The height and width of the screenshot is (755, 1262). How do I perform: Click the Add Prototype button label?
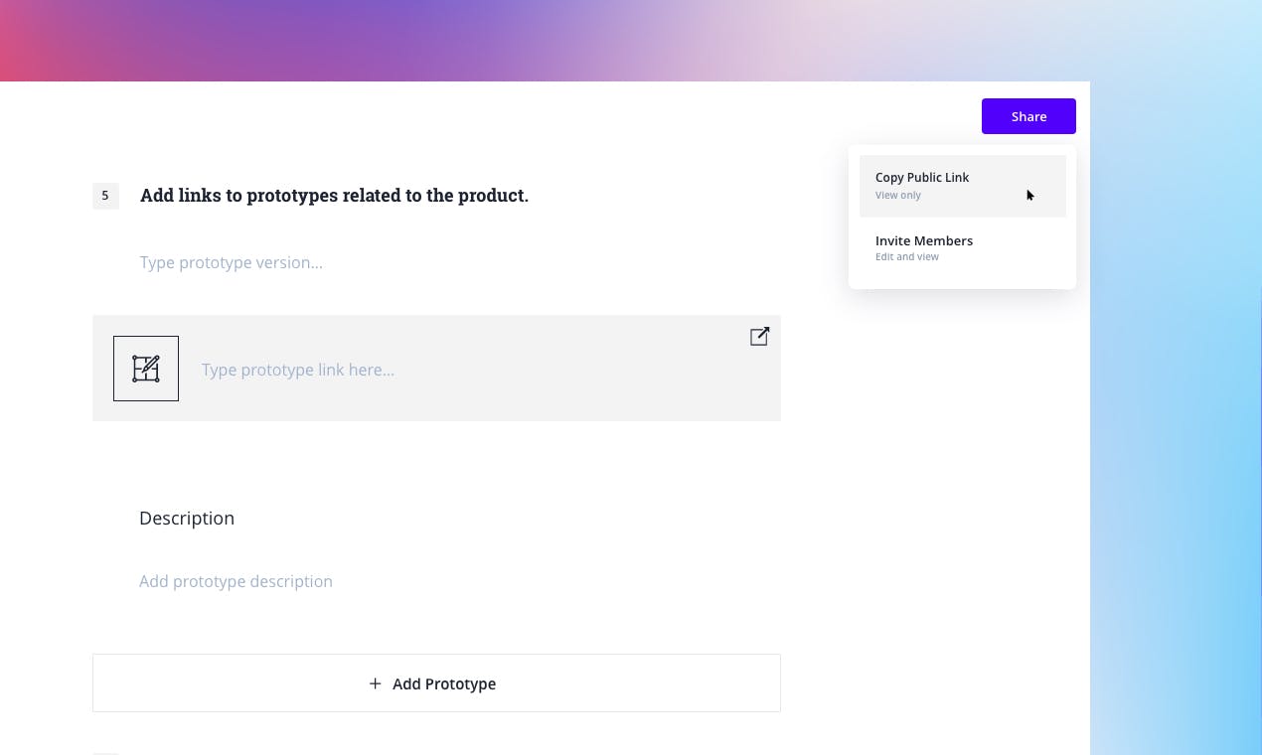pos(443,683)
